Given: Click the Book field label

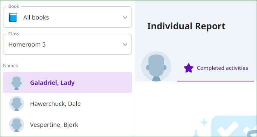Looking at the screenshot, I should click(14, 6).
